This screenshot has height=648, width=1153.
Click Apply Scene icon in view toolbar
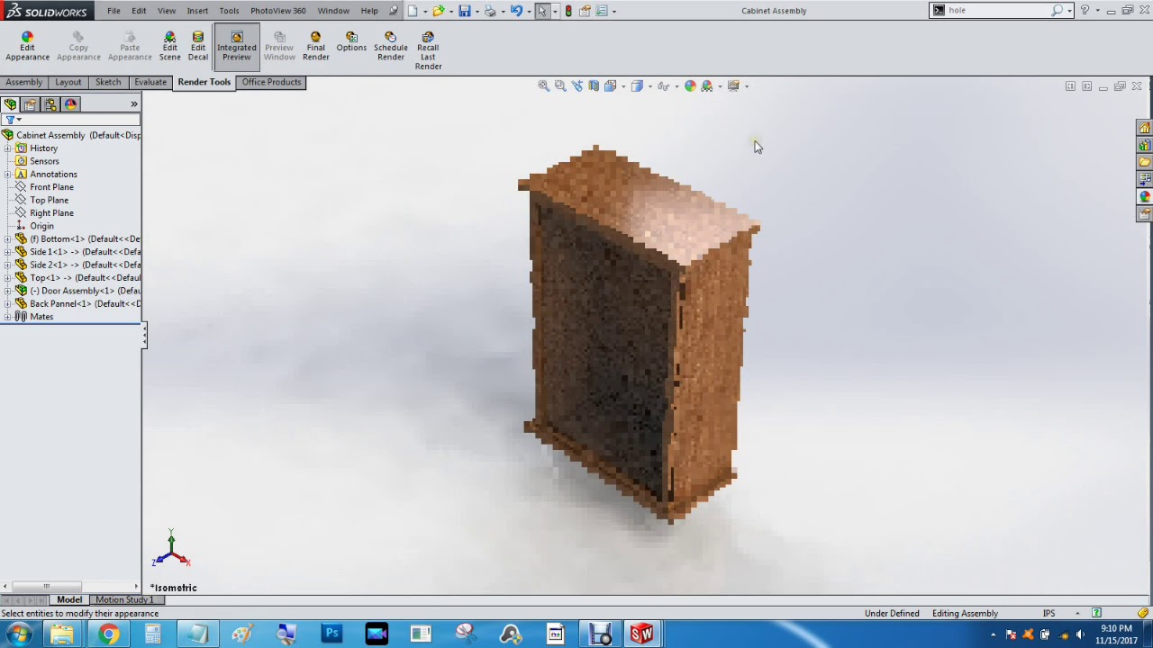tap(707, 85)
